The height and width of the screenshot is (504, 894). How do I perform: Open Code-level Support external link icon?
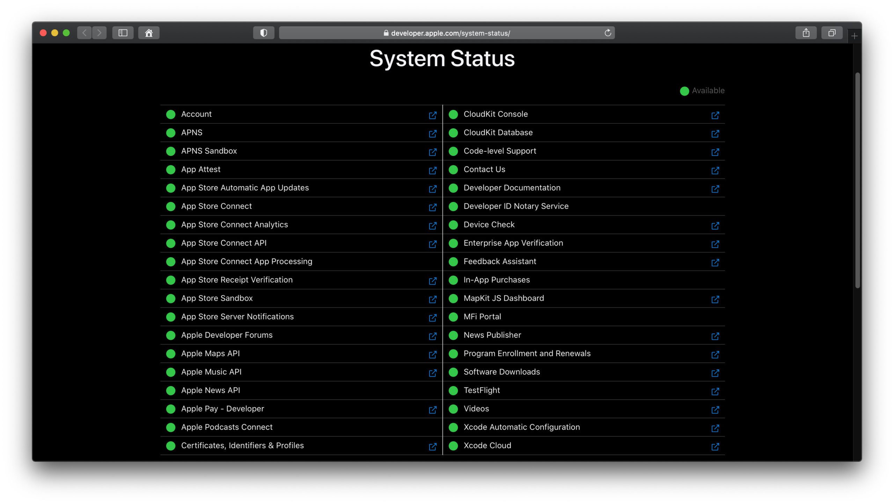[x=715, y=152]
